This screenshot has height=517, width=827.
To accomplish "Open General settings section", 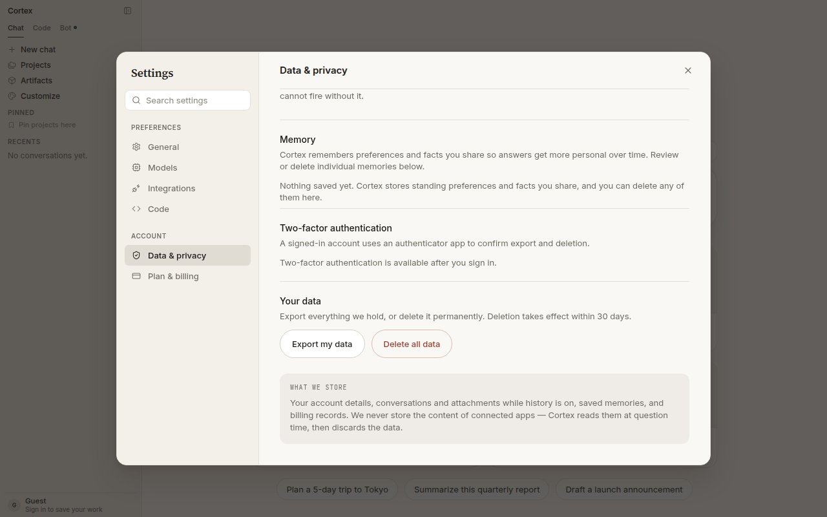I will pyautogui.click(x=187, y=147).
